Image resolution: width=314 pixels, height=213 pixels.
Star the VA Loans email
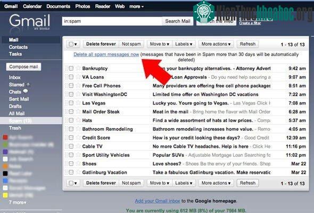pyautogui.click(x=78, y=77)
